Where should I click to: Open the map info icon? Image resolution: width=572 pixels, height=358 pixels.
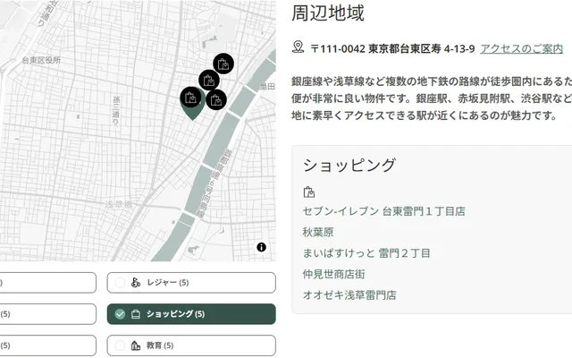coord(261,247)
